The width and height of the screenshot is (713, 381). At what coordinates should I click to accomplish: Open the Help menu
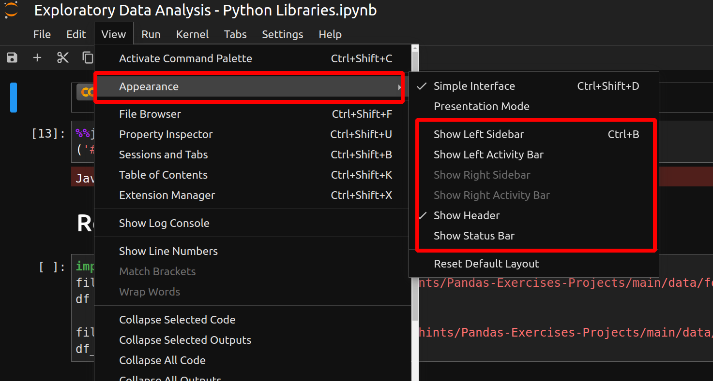pyautogui.click(x=330, y=34)
